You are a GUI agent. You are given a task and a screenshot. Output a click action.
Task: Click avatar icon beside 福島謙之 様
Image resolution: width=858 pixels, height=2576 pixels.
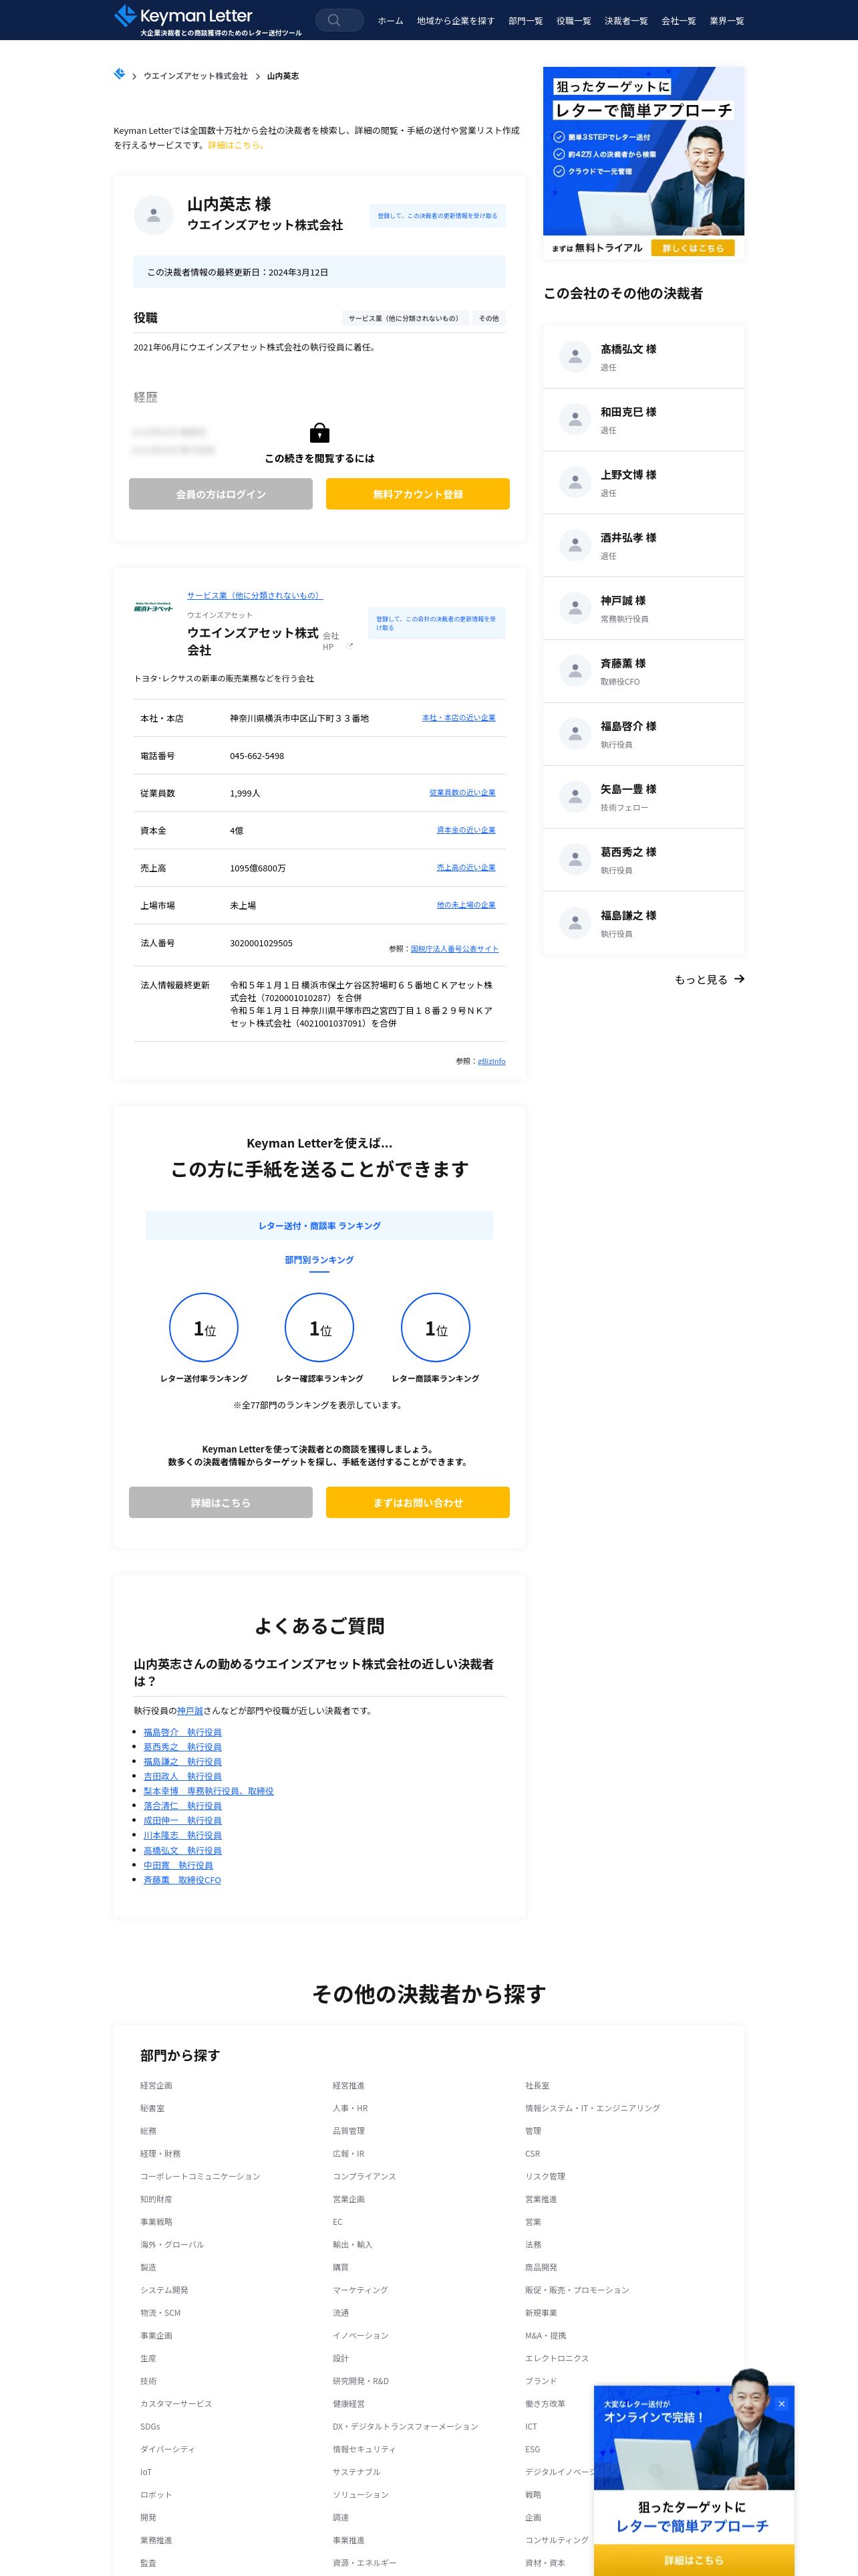click(575, 923)
